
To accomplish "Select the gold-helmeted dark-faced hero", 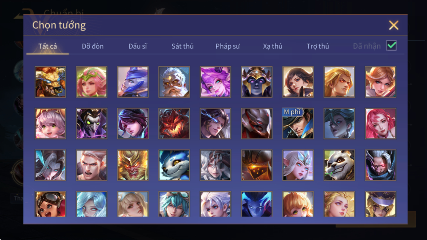I will [x=257, y=82].
